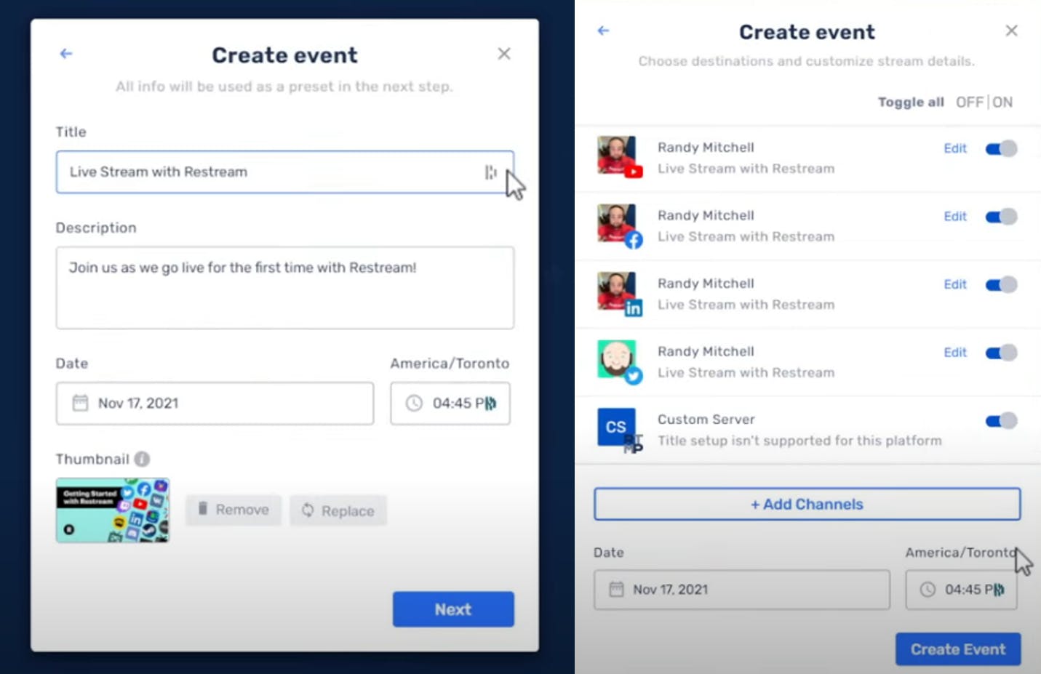Open the 04:45 PM time field in right panel
1041x674 pixels.
pos(961,590)
